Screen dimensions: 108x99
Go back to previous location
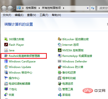(x=4, y=8)
